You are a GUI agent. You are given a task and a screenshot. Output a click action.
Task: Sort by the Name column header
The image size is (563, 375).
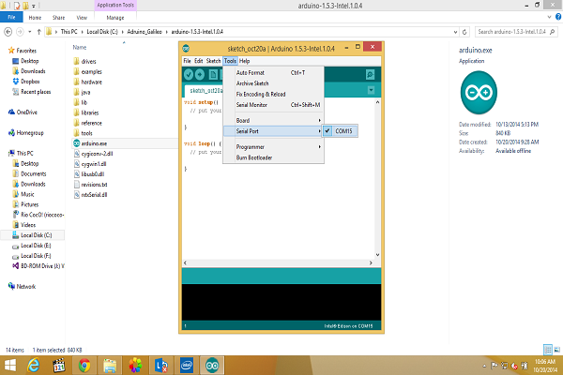click(x=80, y=48)
